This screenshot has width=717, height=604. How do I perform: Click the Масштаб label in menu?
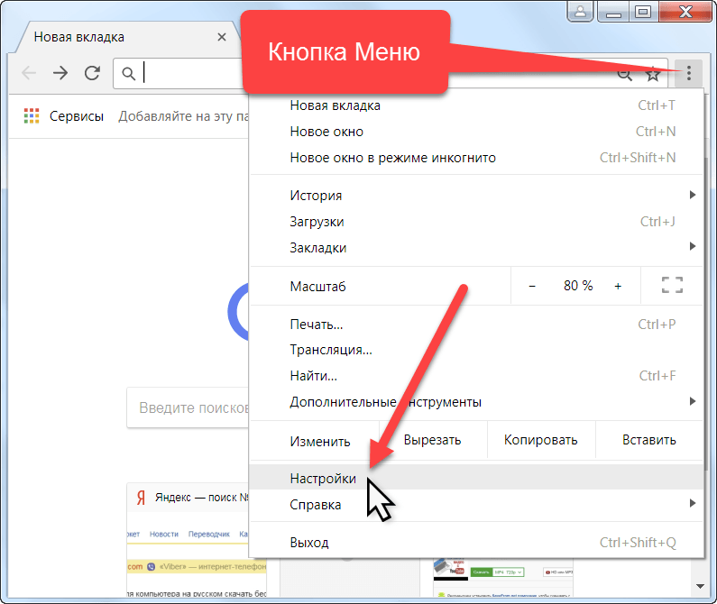point(317,287)
